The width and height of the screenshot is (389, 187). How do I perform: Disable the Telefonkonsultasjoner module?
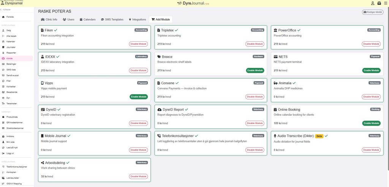[x=255, y=150]
